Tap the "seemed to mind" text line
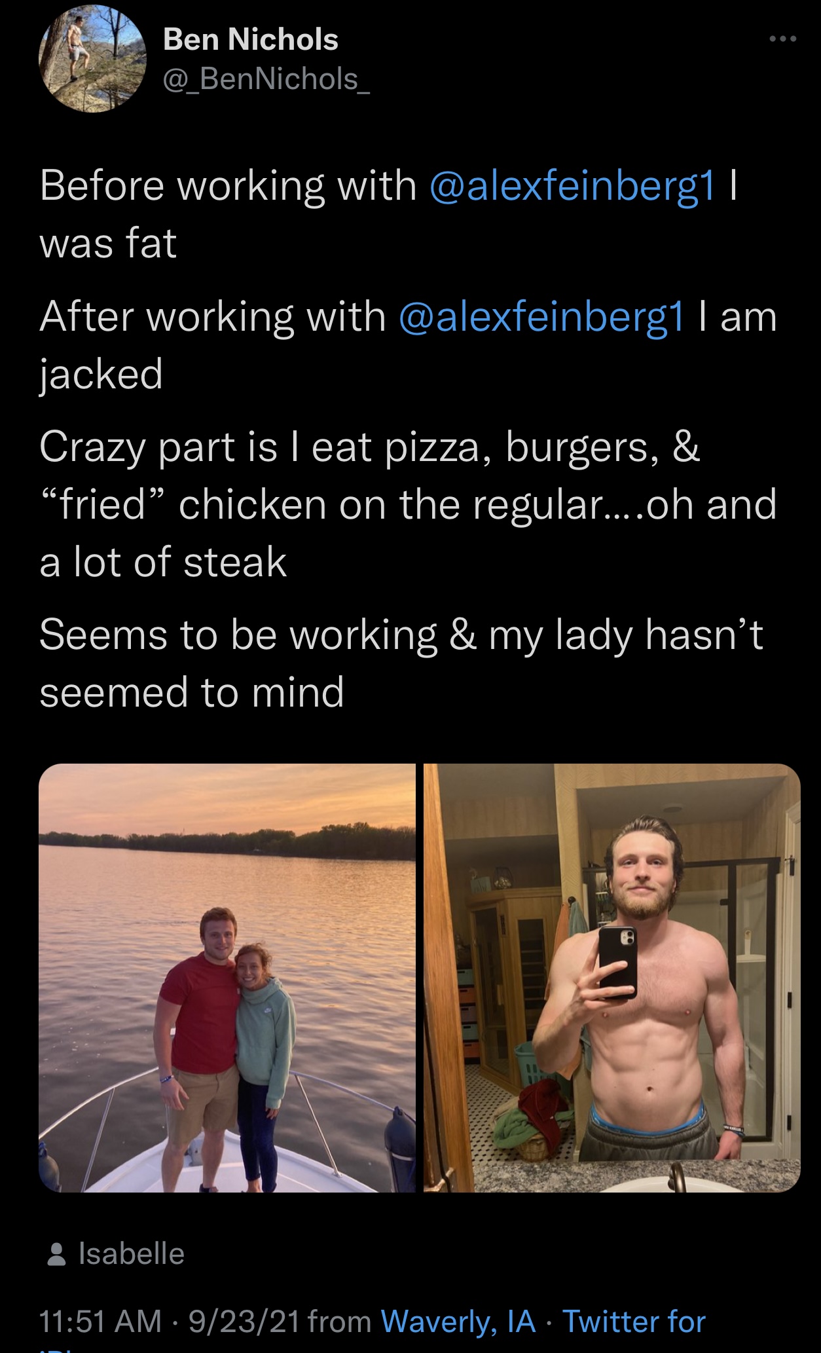Screen dimensions: 821x1353 pos(192,693)
